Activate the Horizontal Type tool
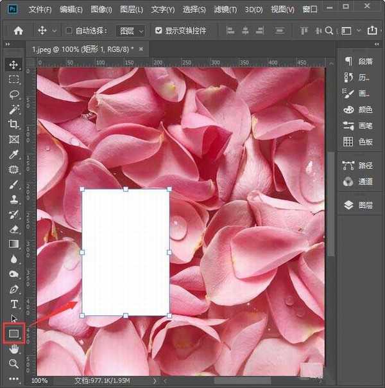 pos(13,304)
